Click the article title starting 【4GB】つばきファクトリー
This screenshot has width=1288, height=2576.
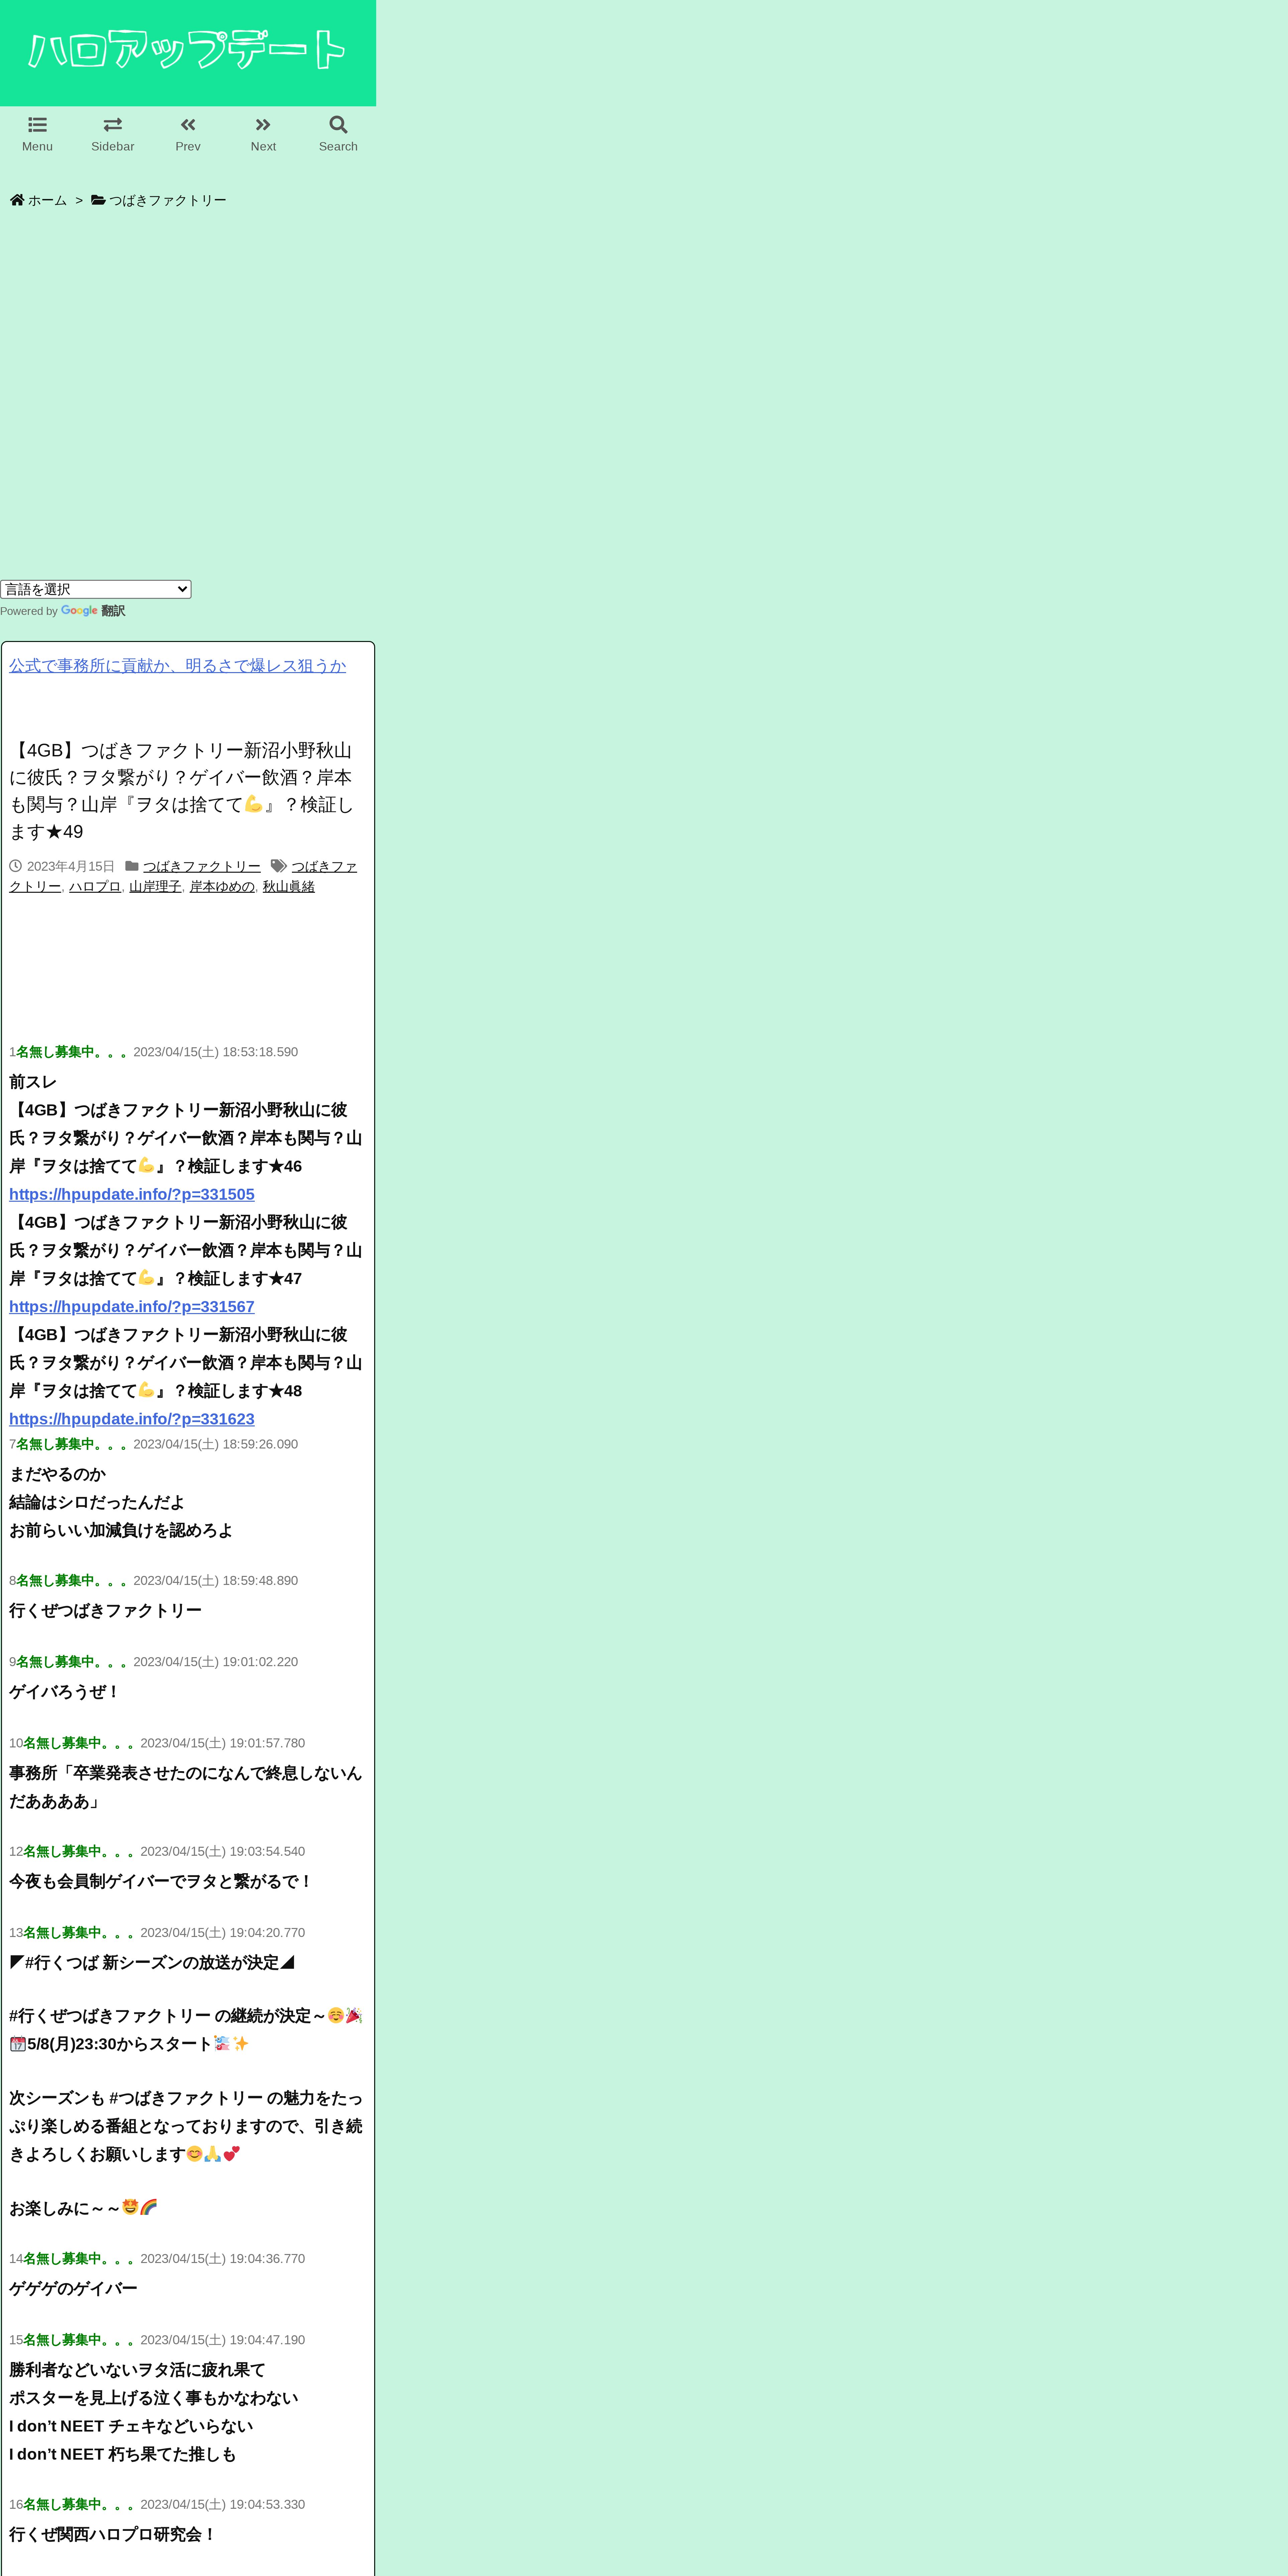tap(182, 791)
